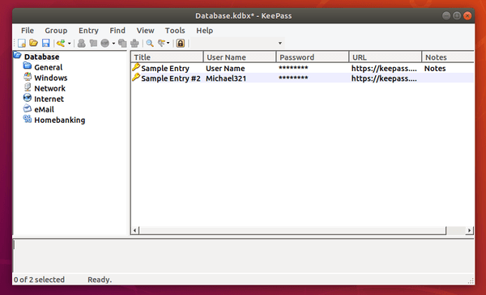Lock workspace with the padlock icon

click(181, 43)
